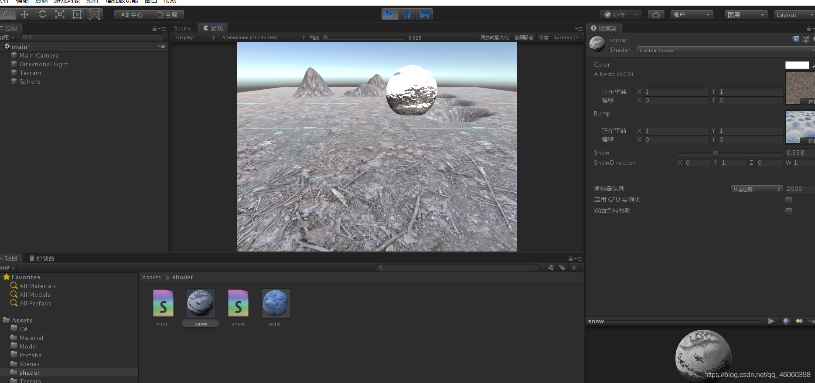Open 协作 collaborate dropdown
This screenshot has width=815, height=383.
pyautogui.click(x=621, y=15)
